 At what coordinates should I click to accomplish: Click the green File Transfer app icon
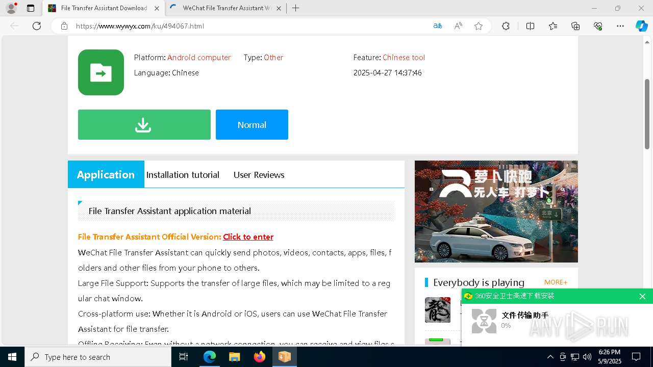pyautogui.click(x=101, y=72)
